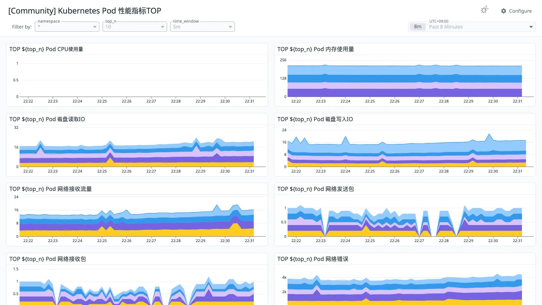Click the Pod 磁盘写入IO panel title
542x305 pixels.
pos(315,119)
